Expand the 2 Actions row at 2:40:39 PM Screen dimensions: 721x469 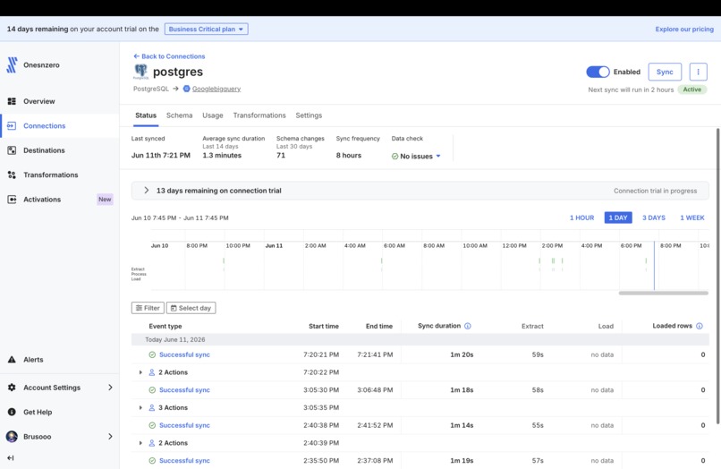(140, 443)
